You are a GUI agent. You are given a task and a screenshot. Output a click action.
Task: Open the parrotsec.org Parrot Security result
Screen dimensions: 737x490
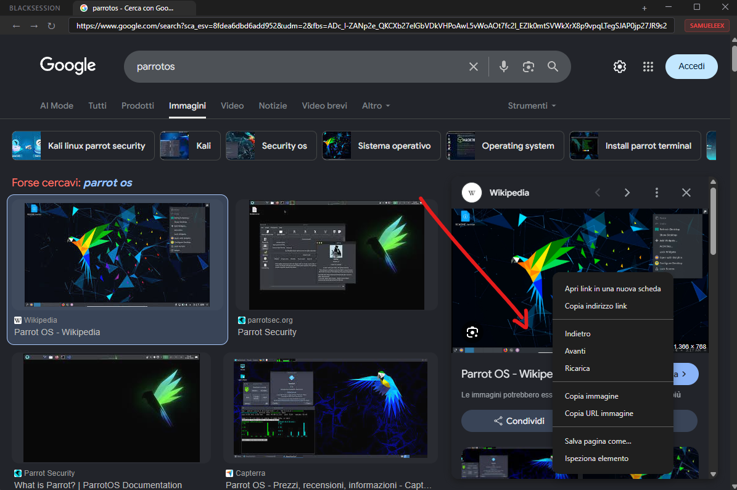(267, 333)
